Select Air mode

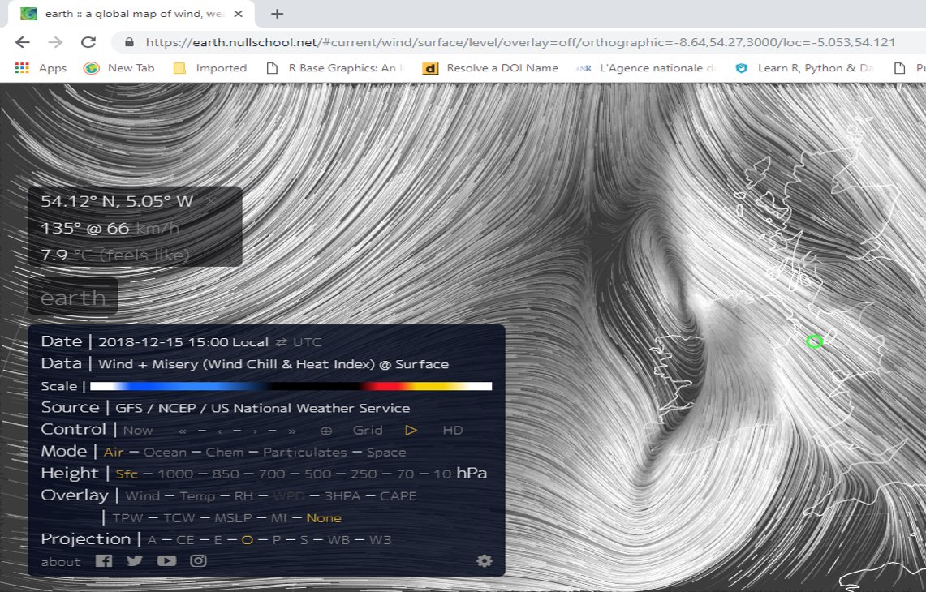[114, 453]
